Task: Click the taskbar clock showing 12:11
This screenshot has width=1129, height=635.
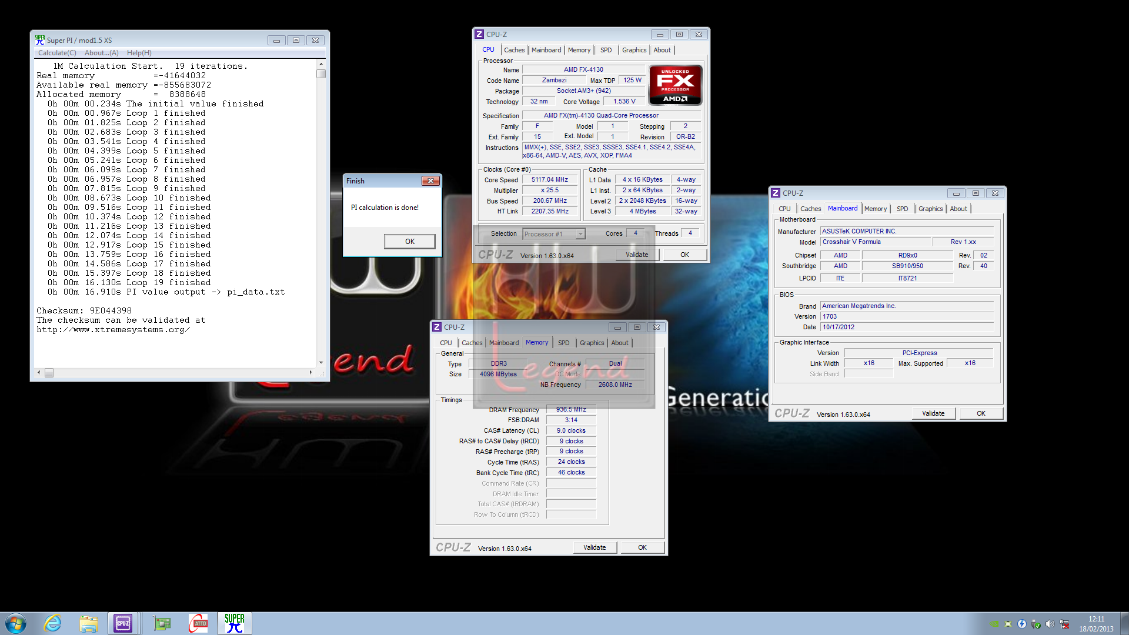Action: pos(1096,624)
